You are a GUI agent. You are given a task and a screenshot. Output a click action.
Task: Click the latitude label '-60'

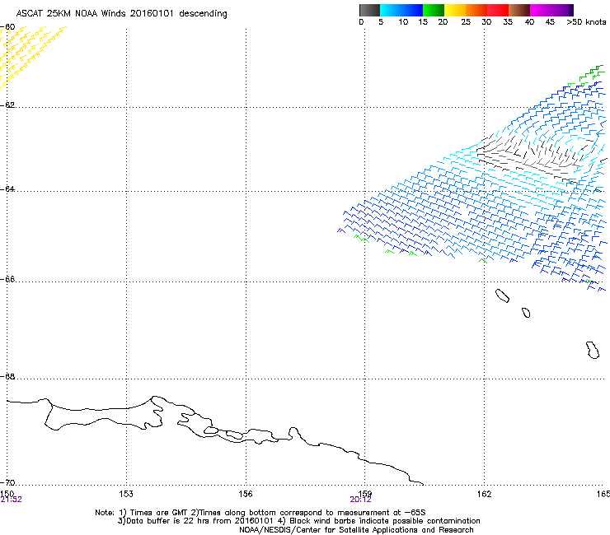pyautogui.click(x=8, y=27)
